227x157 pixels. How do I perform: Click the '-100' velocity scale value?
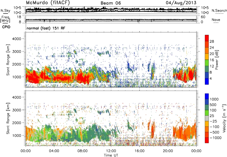coord(215,127)
